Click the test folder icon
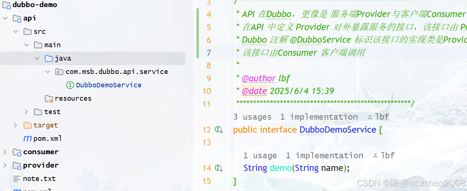Viewport: 467px width, 191px height. tap(38, 112)
